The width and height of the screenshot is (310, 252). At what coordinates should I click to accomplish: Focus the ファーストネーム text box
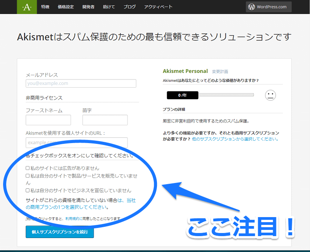[48, 120]
